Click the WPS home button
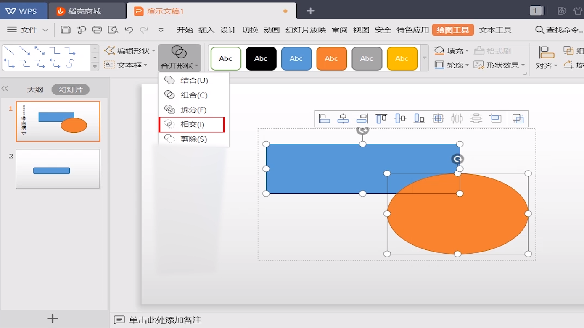The image size is (584, 328). point(24,11)
